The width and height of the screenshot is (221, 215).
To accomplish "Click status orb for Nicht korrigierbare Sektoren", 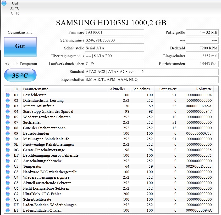I will (x=8, y=188).
